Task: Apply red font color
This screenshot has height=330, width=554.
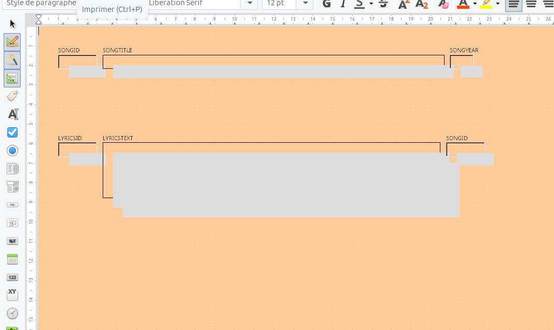Action: pos(463,4)
